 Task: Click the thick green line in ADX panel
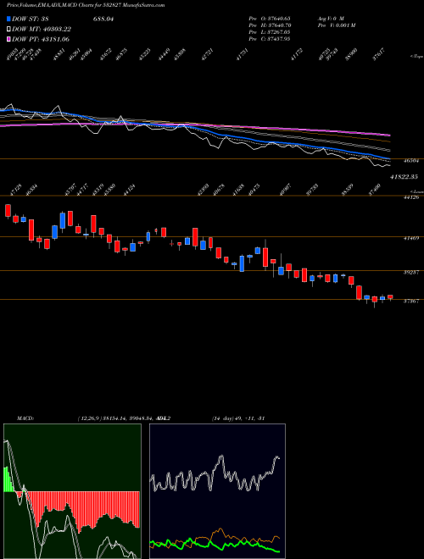(x=215, y=545)
